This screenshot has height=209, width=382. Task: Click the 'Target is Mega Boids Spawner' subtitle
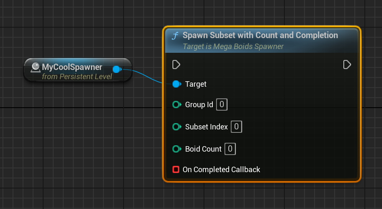[233, 46]
